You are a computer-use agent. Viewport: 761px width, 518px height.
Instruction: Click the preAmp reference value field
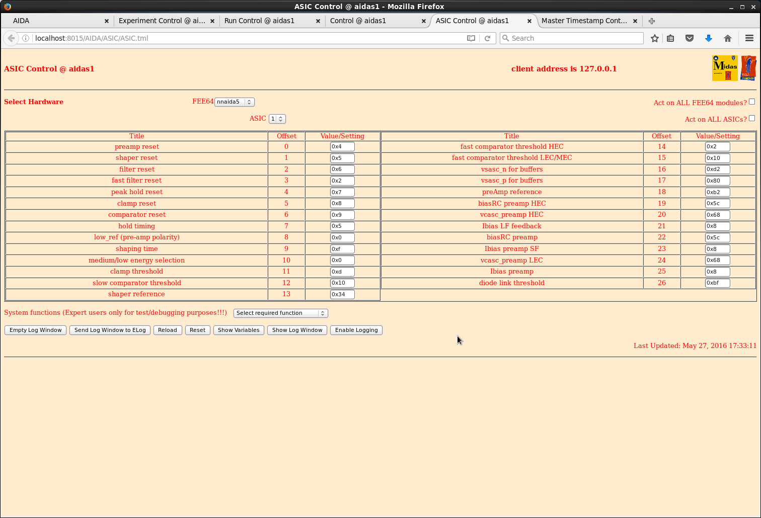(717, 192)
